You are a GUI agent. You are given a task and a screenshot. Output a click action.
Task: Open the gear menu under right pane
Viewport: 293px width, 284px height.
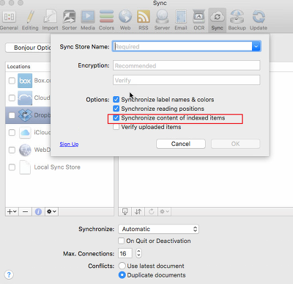coord(164,211)
